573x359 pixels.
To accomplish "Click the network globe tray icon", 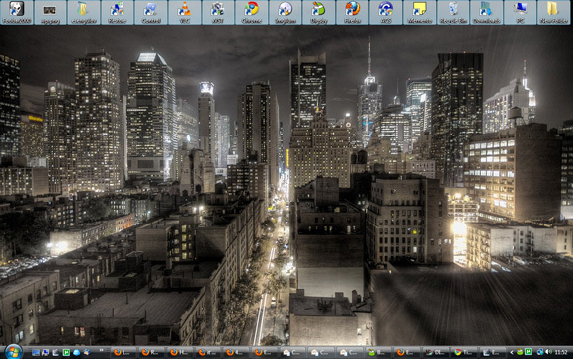I will click(x=540, y=352).
